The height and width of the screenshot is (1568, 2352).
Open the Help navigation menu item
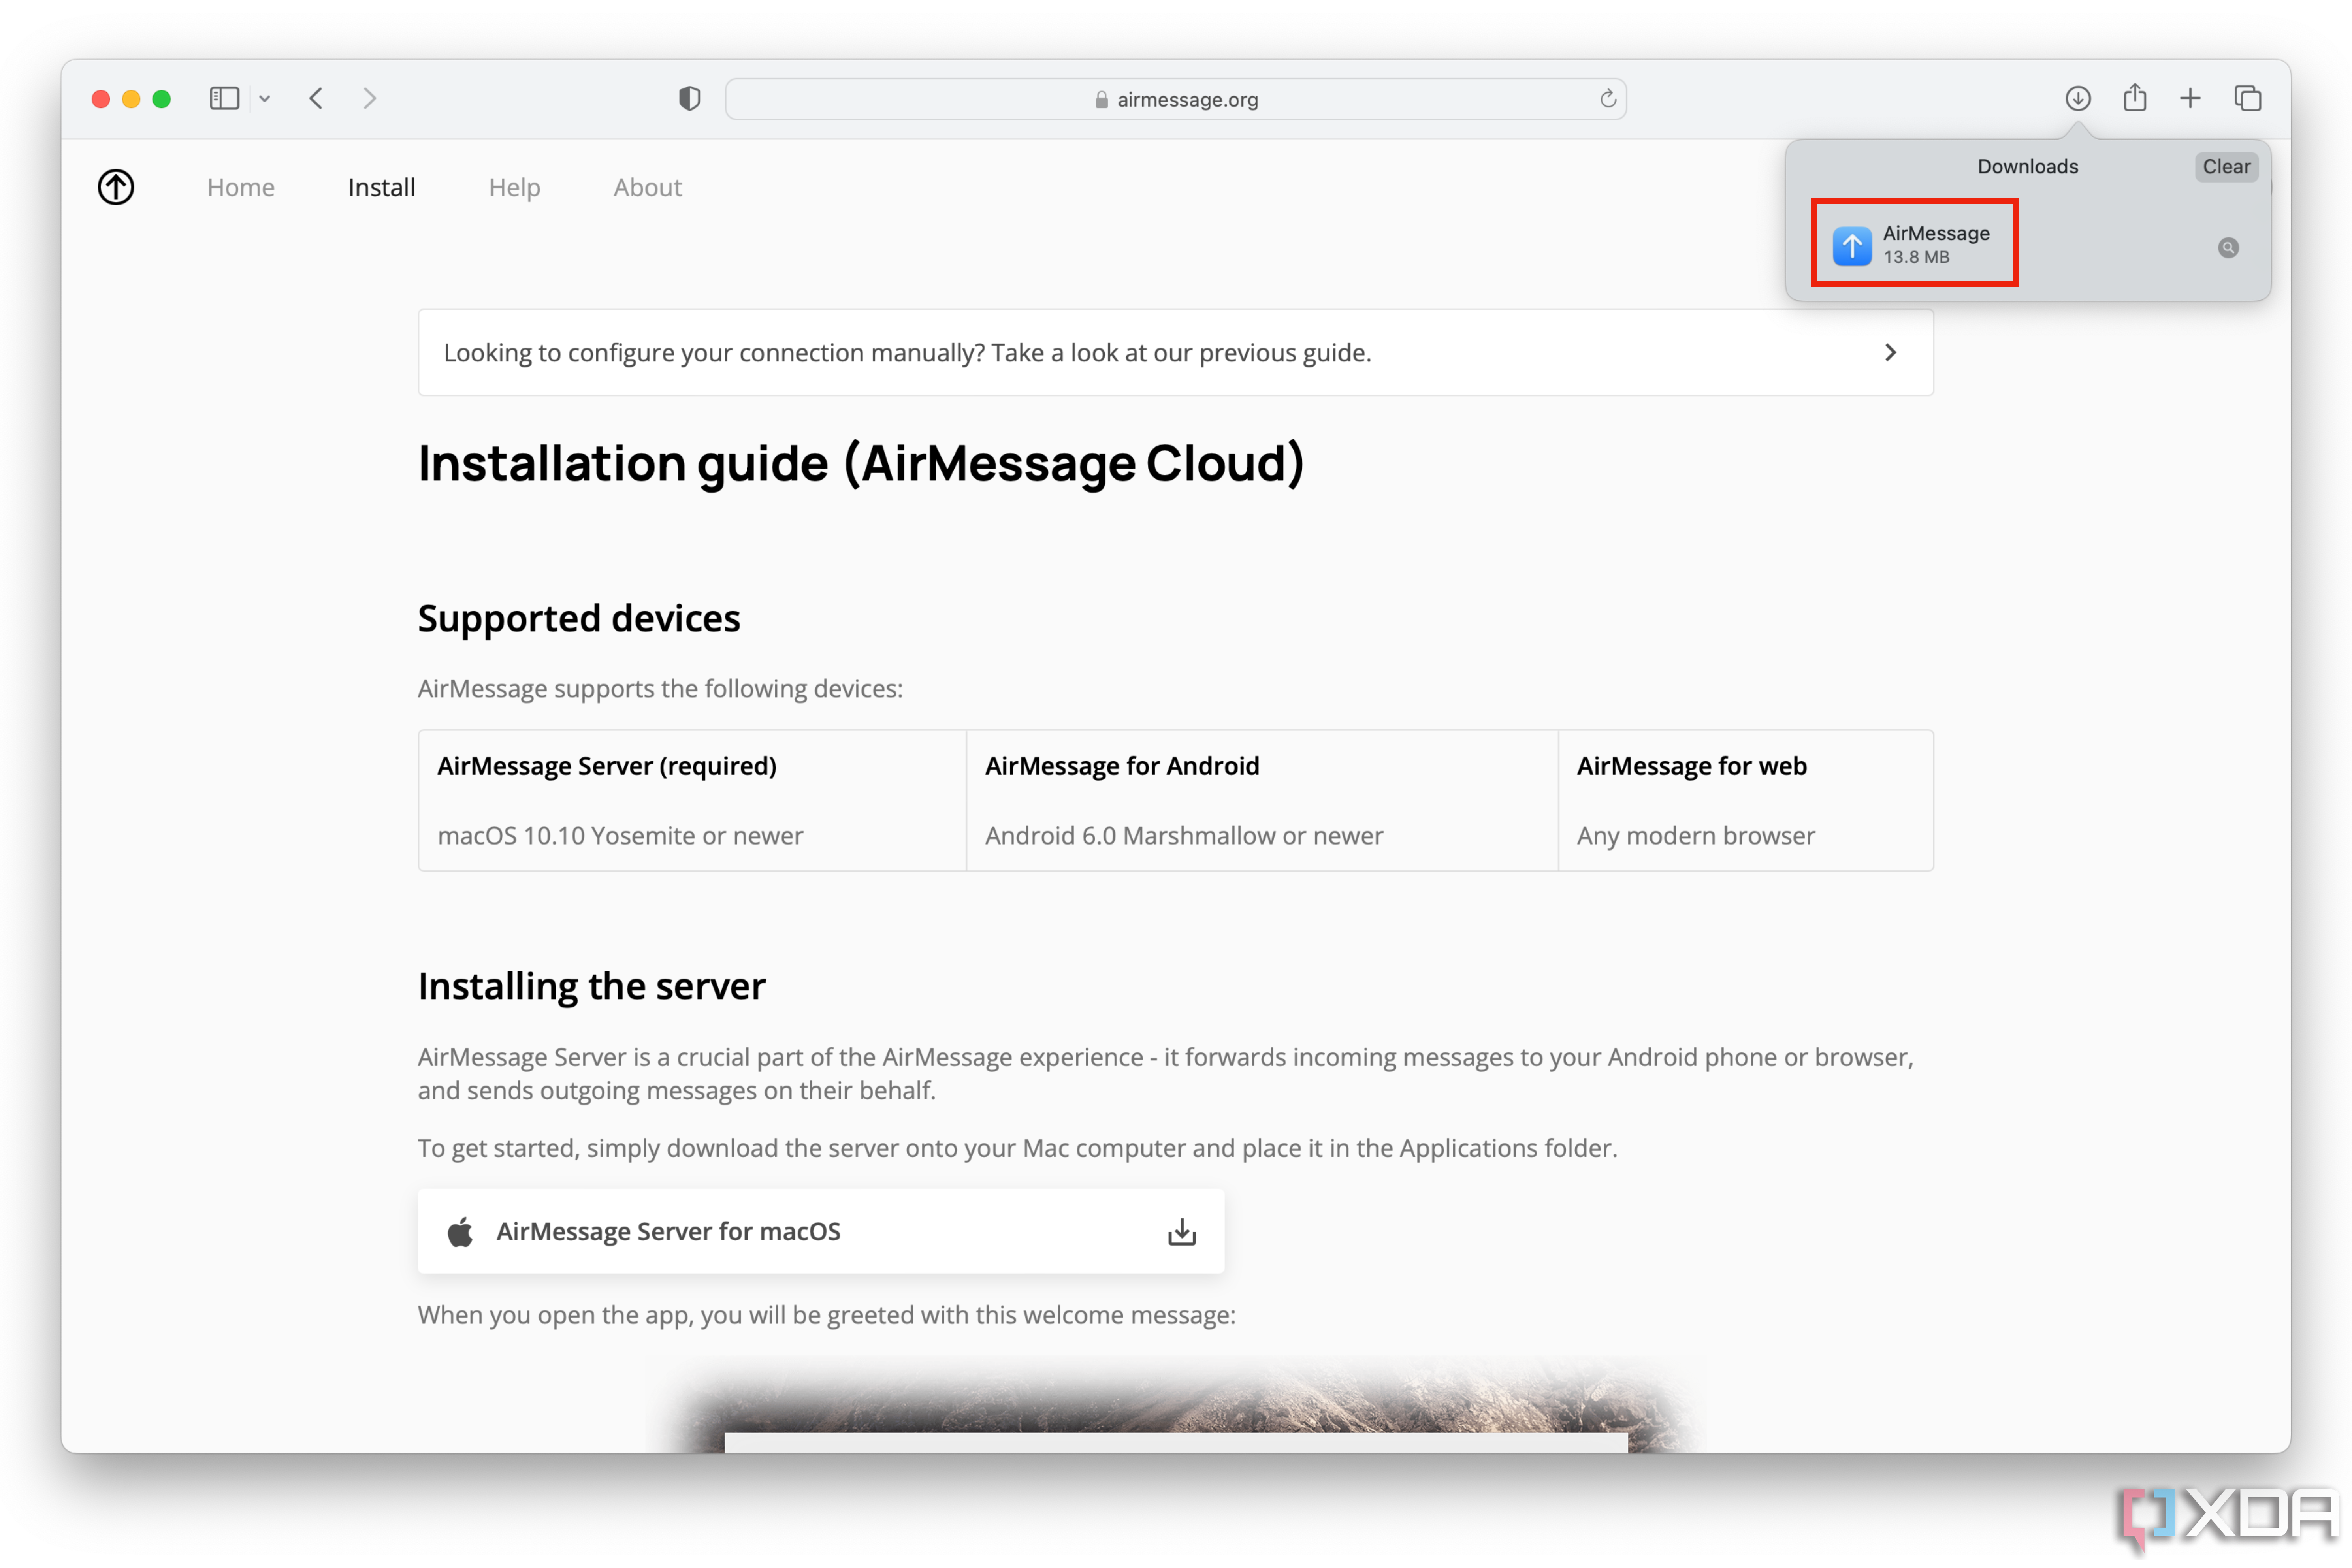514,187
